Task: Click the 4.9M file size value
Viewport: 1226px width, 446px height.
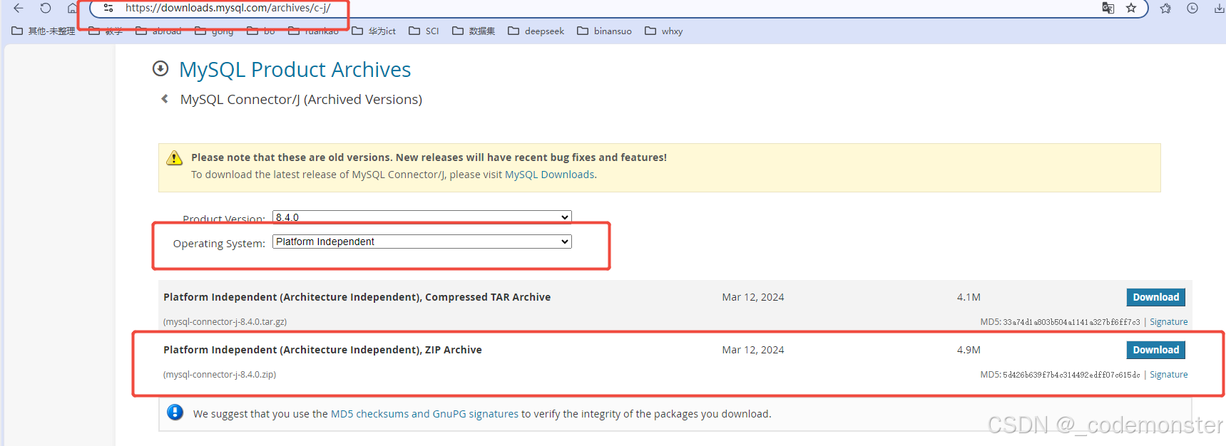Action: pos(969,350)
